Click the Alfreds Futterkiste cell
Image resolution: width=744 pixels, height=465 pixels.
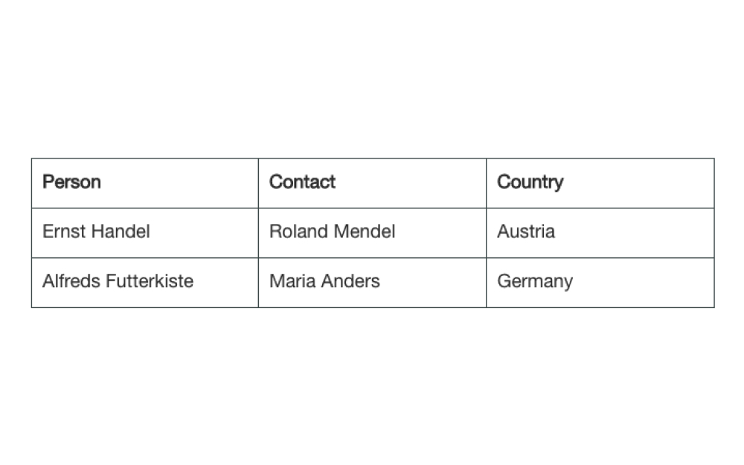point(145,283)
